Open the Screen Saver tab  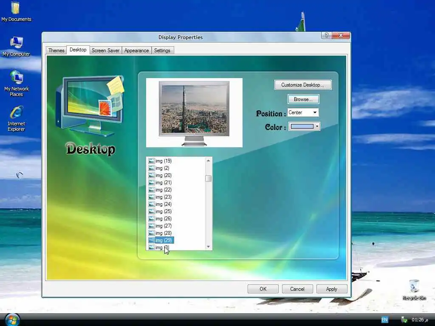[x=105, y=51]
